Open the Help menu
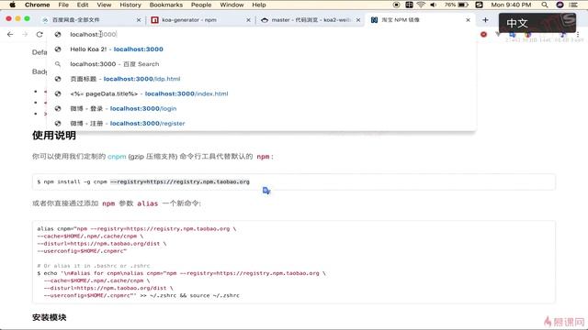This screenshot has width=588, height=330. pyautogui.click(x=259, y=5)
